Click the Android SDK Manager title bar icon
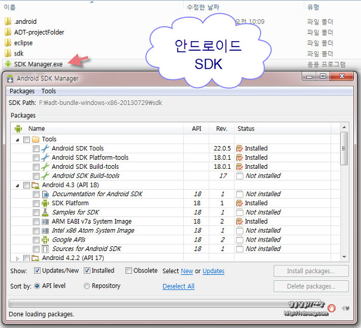Viewport: 361px width, 328px height. pyautogui.click(x=10, y=79)
